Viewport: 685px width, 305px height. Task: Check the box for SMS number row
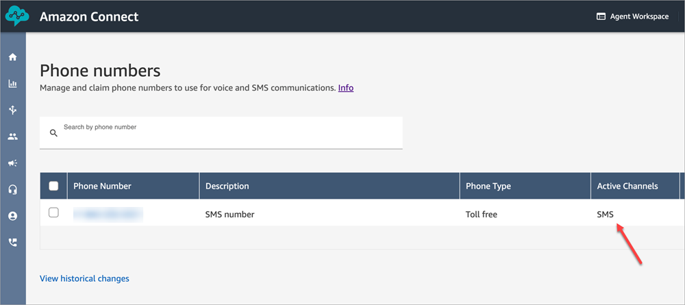tap(53, 213)
